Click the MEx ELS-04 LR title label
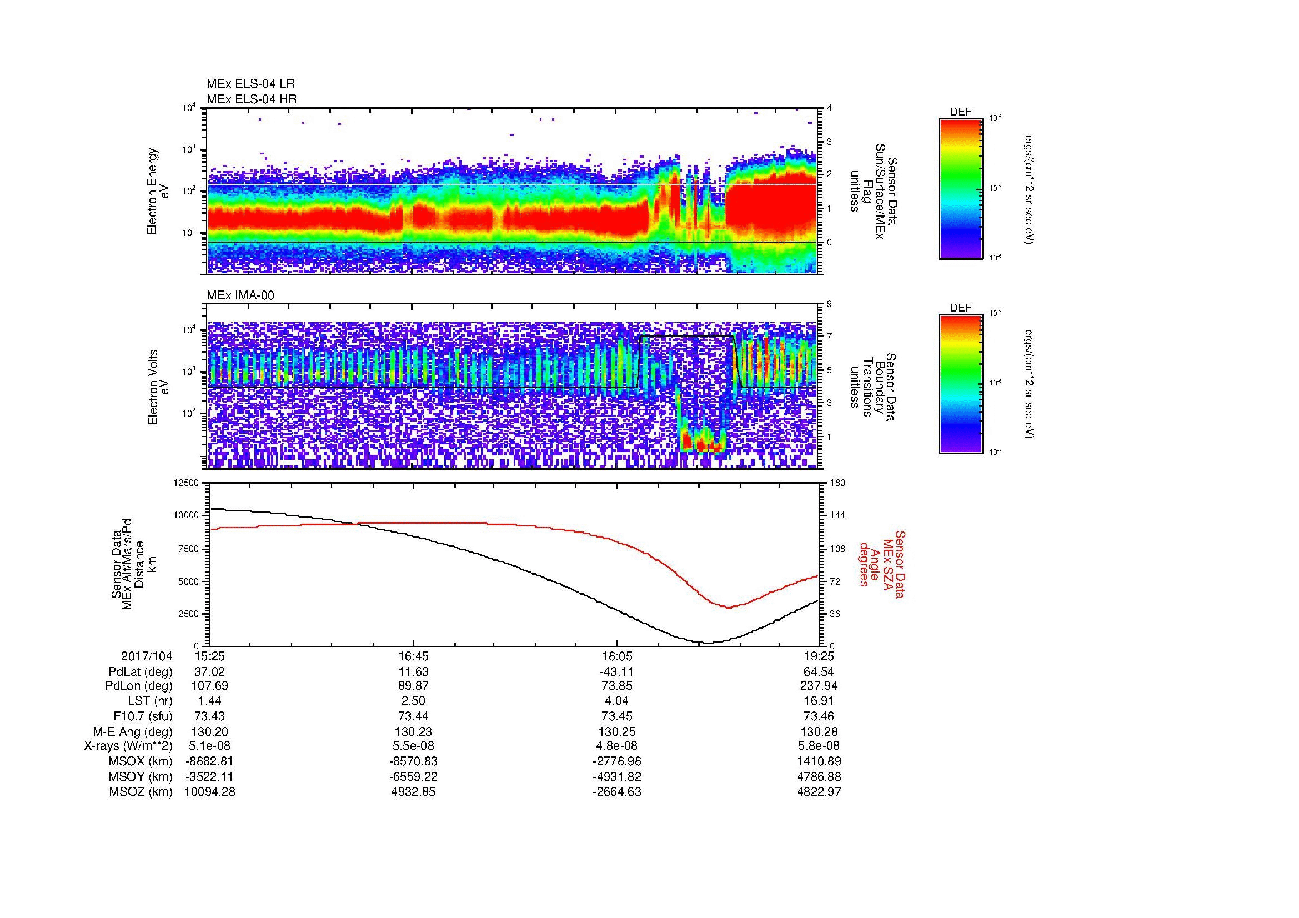 [x=250, y=84]
